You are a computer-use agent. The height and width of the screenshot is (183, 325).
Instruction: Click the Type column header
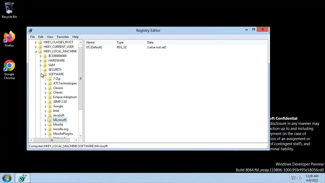click(x=131, y=42)
